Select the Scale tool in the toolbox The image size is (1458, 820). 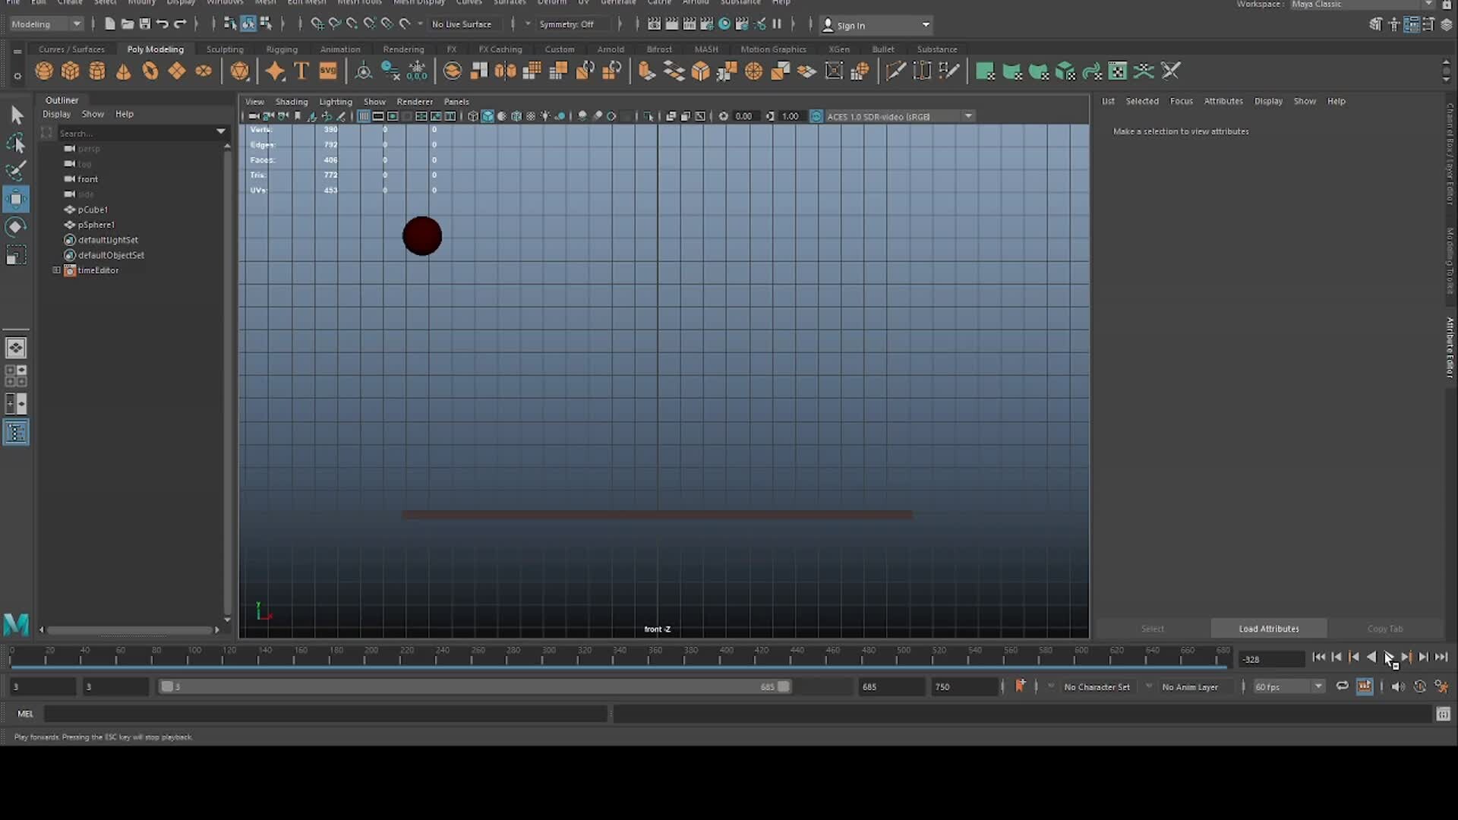pos(16,255)
